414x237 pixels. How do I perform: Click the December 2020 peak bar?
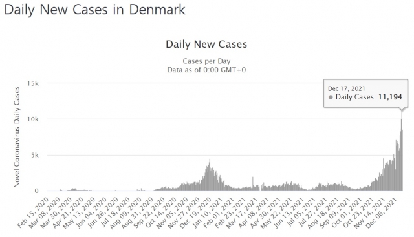[210, 175]
